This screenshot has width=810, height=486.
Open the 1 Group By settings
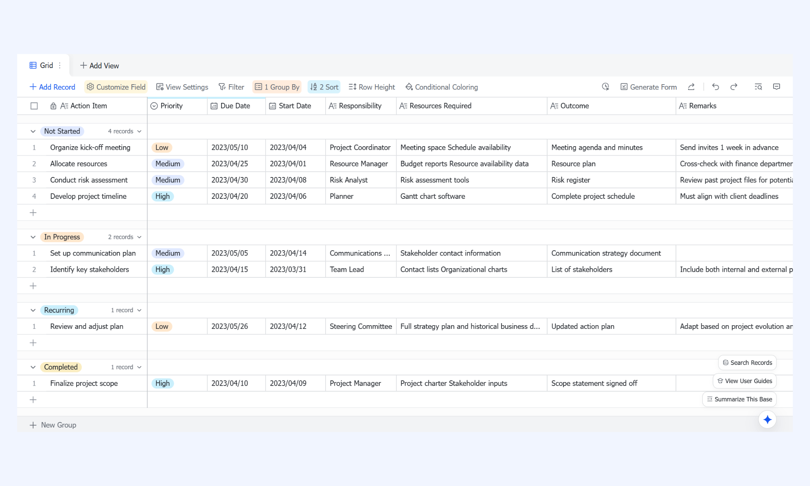[x=277, y=87]
